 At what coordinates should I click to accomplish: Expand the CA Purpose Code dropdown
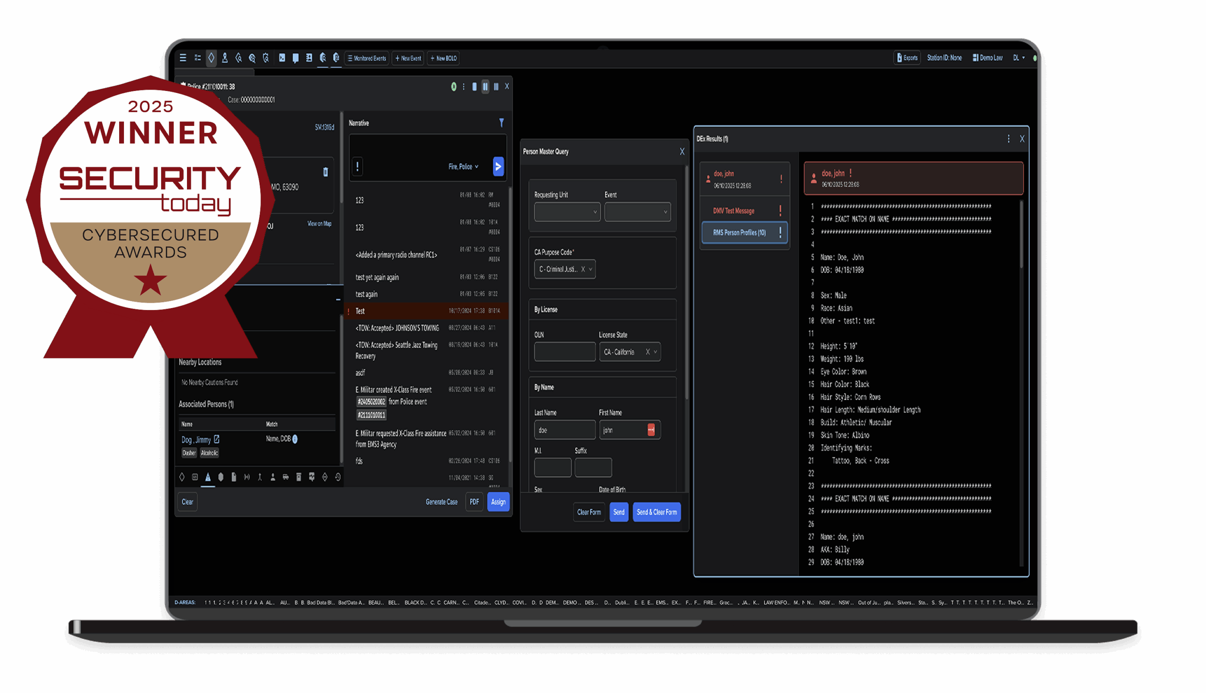pyautogui.click(x=591, y=269)
